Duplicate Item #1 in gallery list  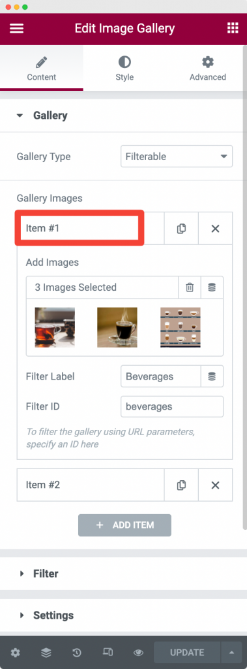[181, 228]
